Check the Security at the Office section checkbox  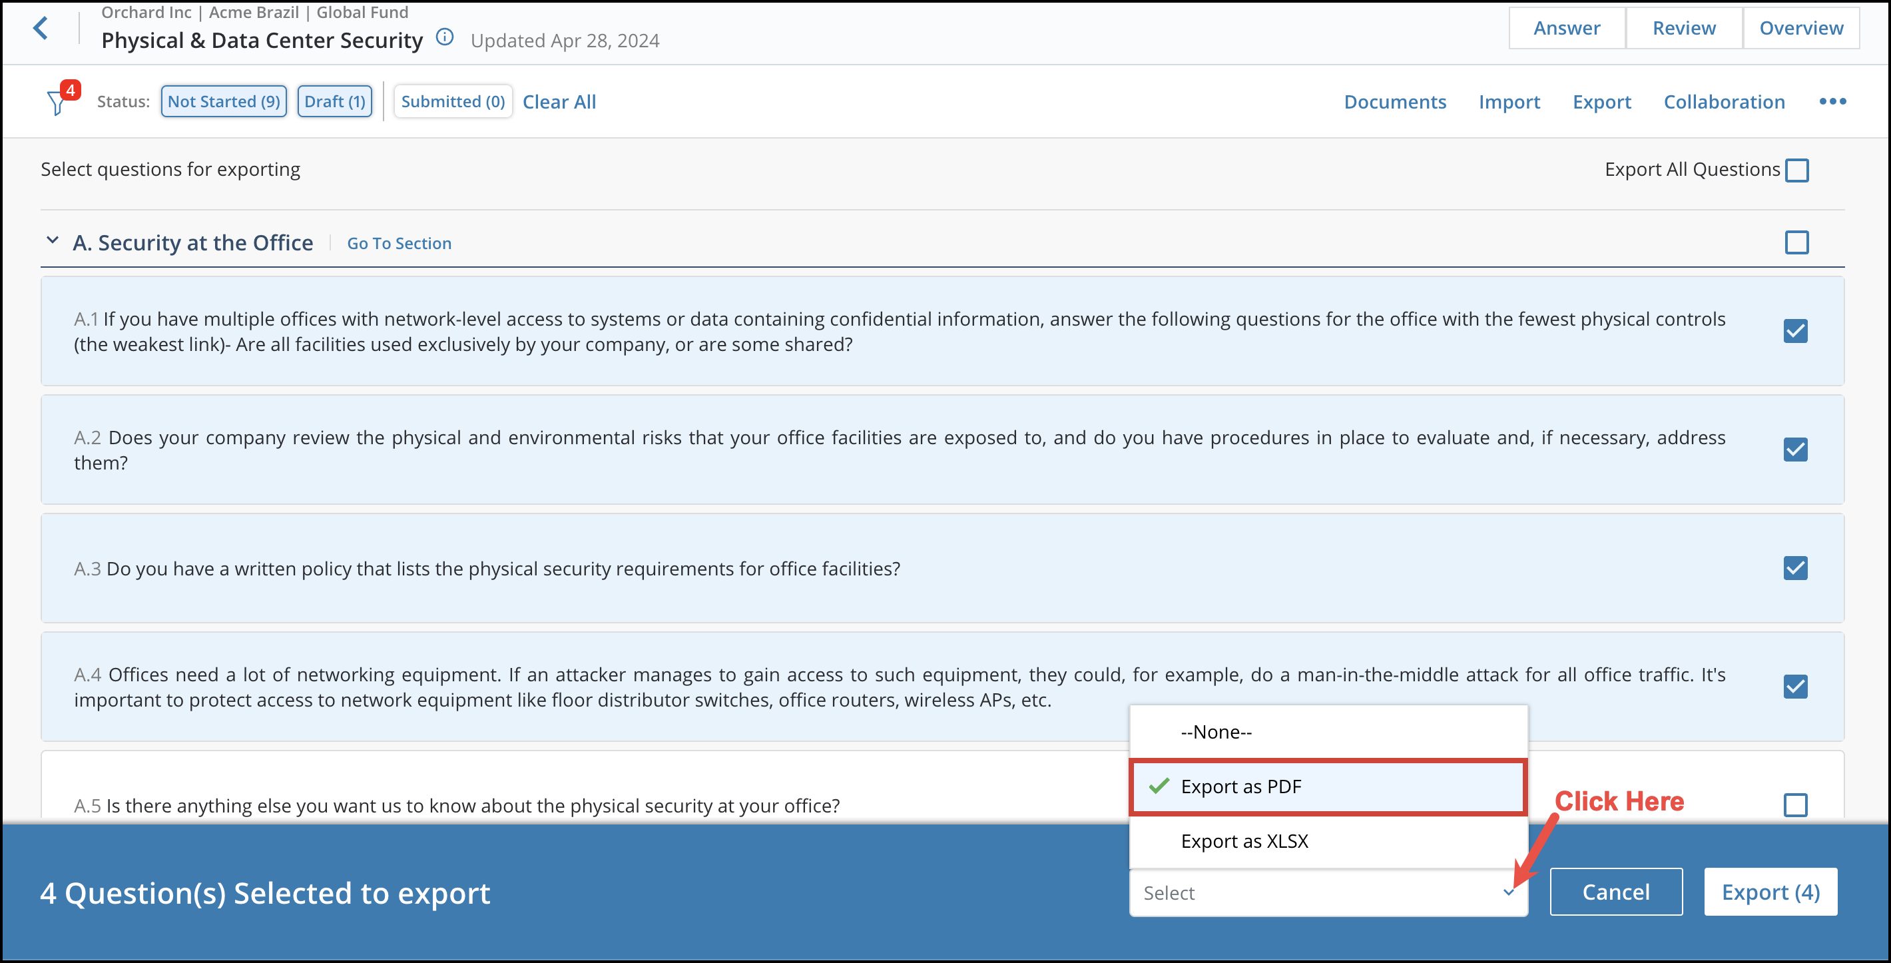coord(1796,242)
